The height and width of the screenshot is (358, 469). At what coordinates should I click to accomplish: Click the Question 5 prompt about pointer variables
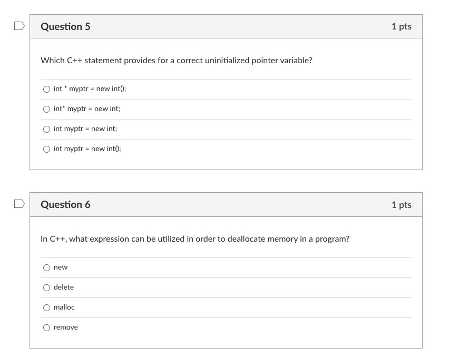(176, 61)
